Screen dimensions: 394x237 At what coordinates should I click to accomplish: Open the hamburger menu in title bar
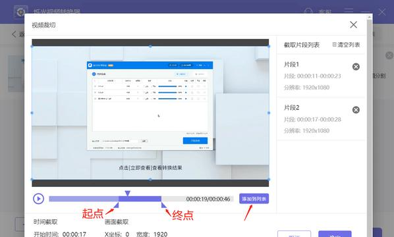(x=349, y=11)
